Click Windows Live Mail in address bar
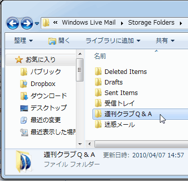Image resolution: width=188 pixels, height=181 pixels. 88,23
